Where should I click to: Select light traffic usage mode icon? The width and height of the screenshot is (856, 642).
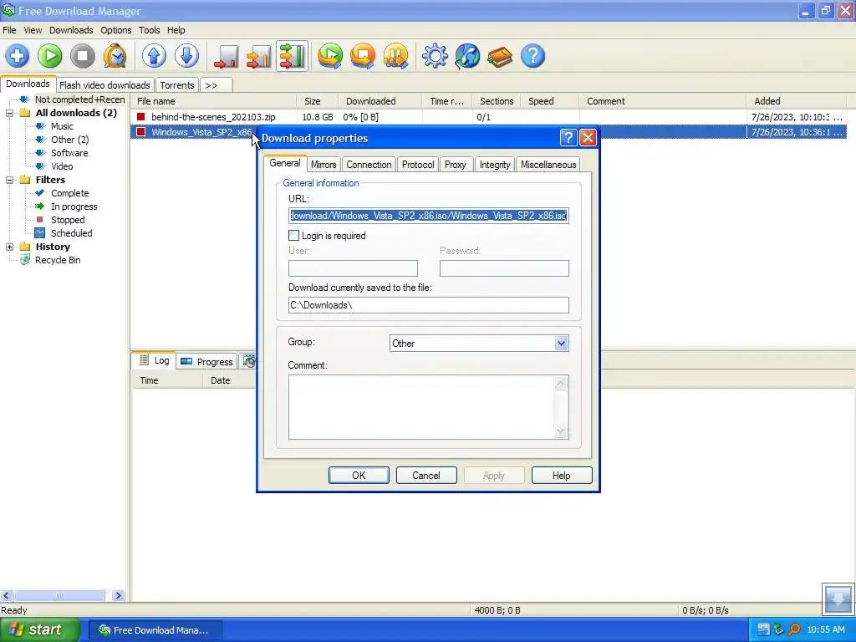click(226, 56)
